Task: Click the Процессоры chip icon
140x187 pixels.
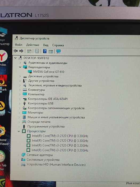Action: pos(24,131)
